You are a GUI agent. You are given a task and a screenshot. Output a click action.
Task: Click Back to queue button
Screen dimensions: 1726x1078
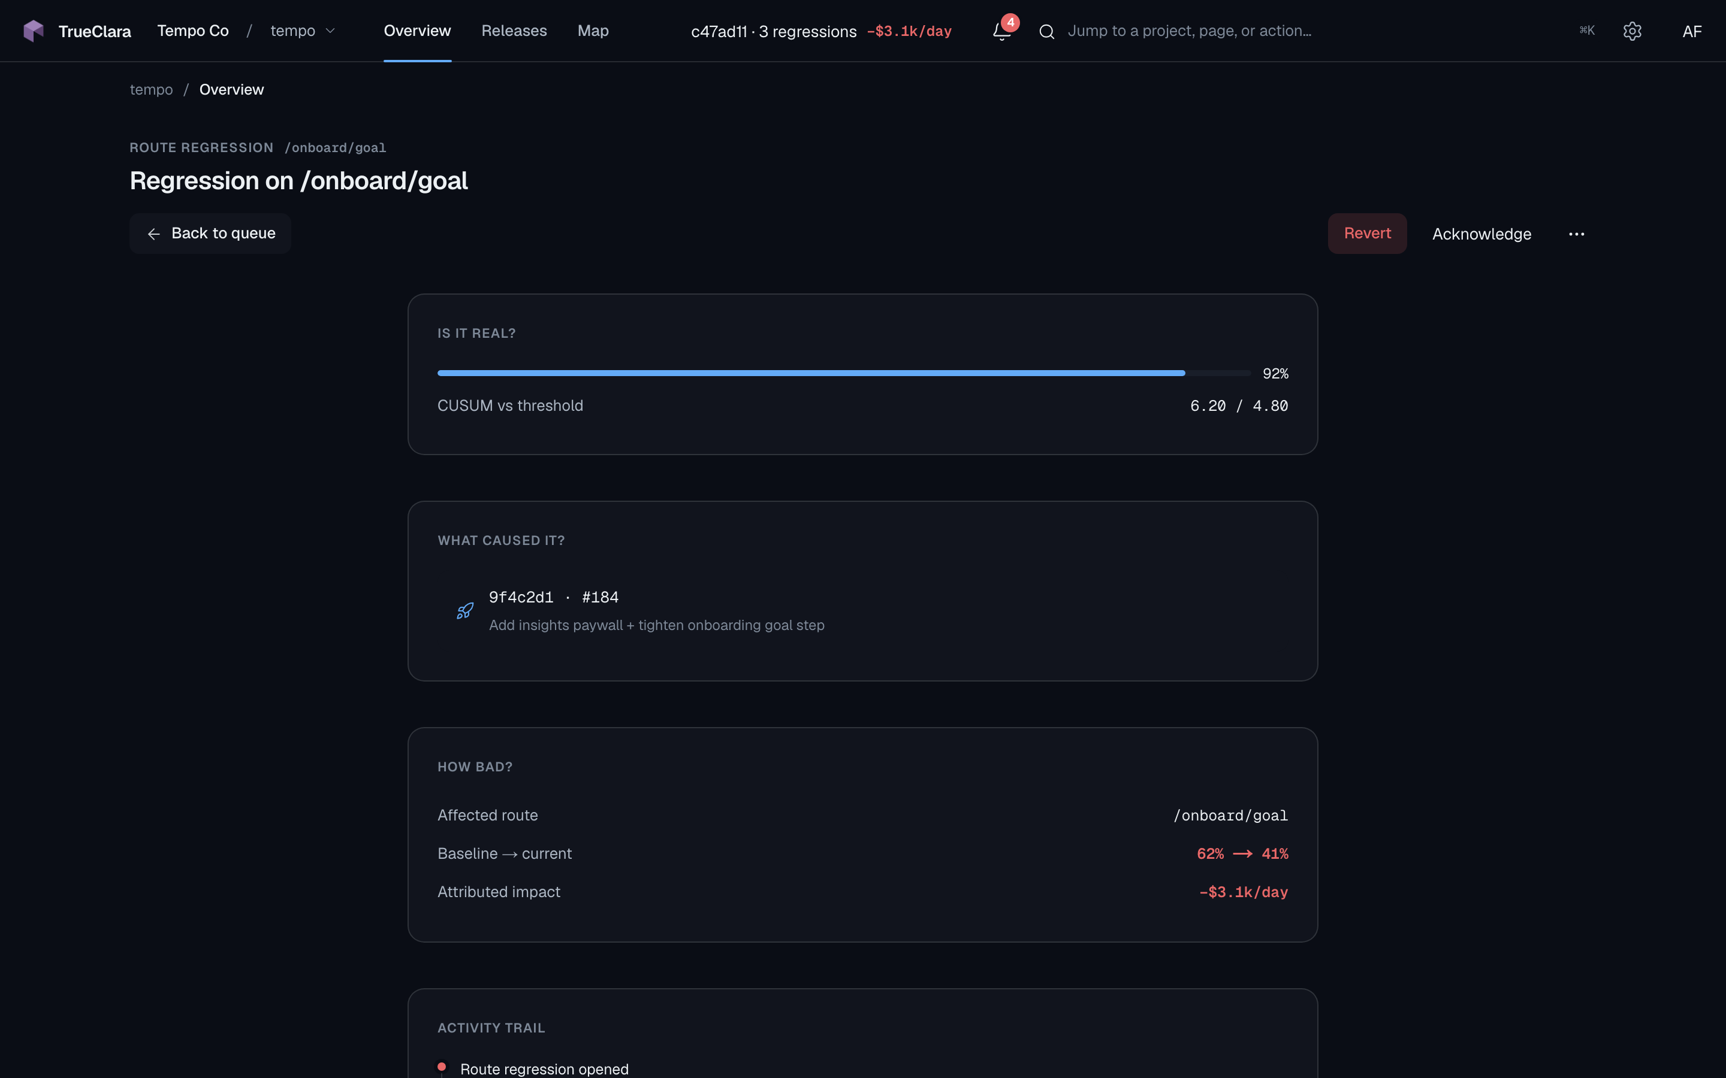pos(210,234)
